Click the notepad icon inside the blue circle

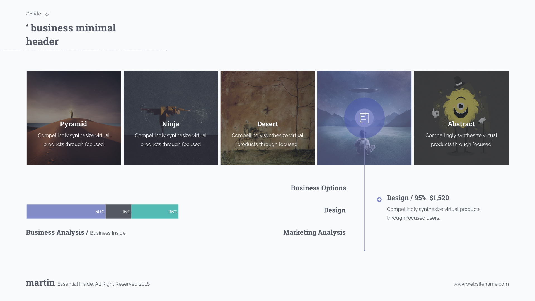point(364,118)
